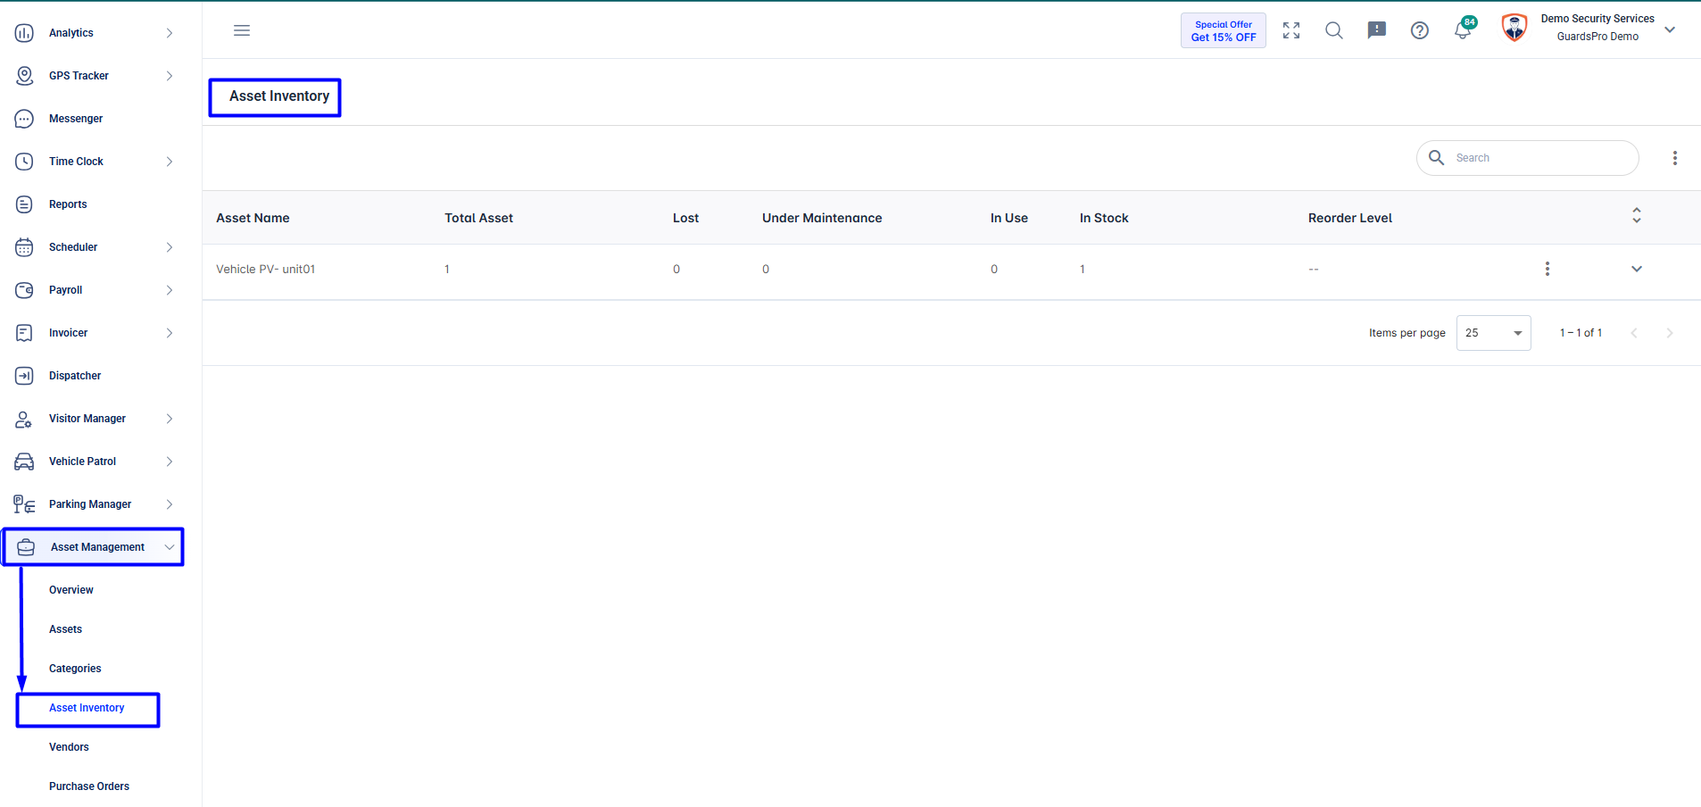Click the Analytics bar chart icon
The width and height of the screenshot is (1701, 807).
[24, 33]
